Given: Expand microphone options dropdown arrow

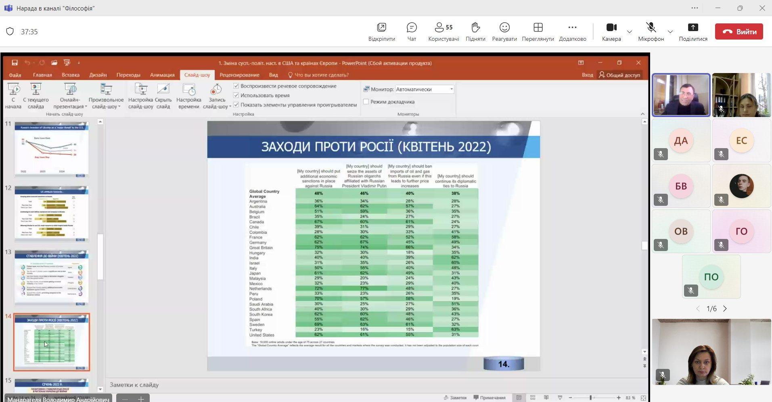Looking at the screenshot, I should [x=670, y=31].
